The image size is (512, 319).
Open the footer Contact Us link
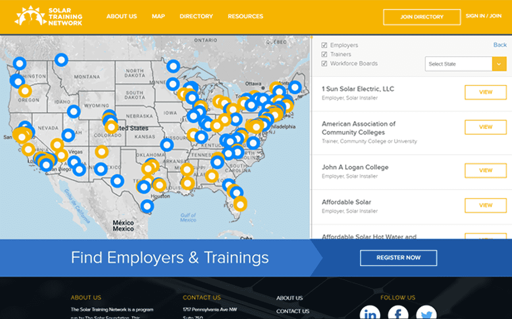pyautogui.click(x=293, y=311)
